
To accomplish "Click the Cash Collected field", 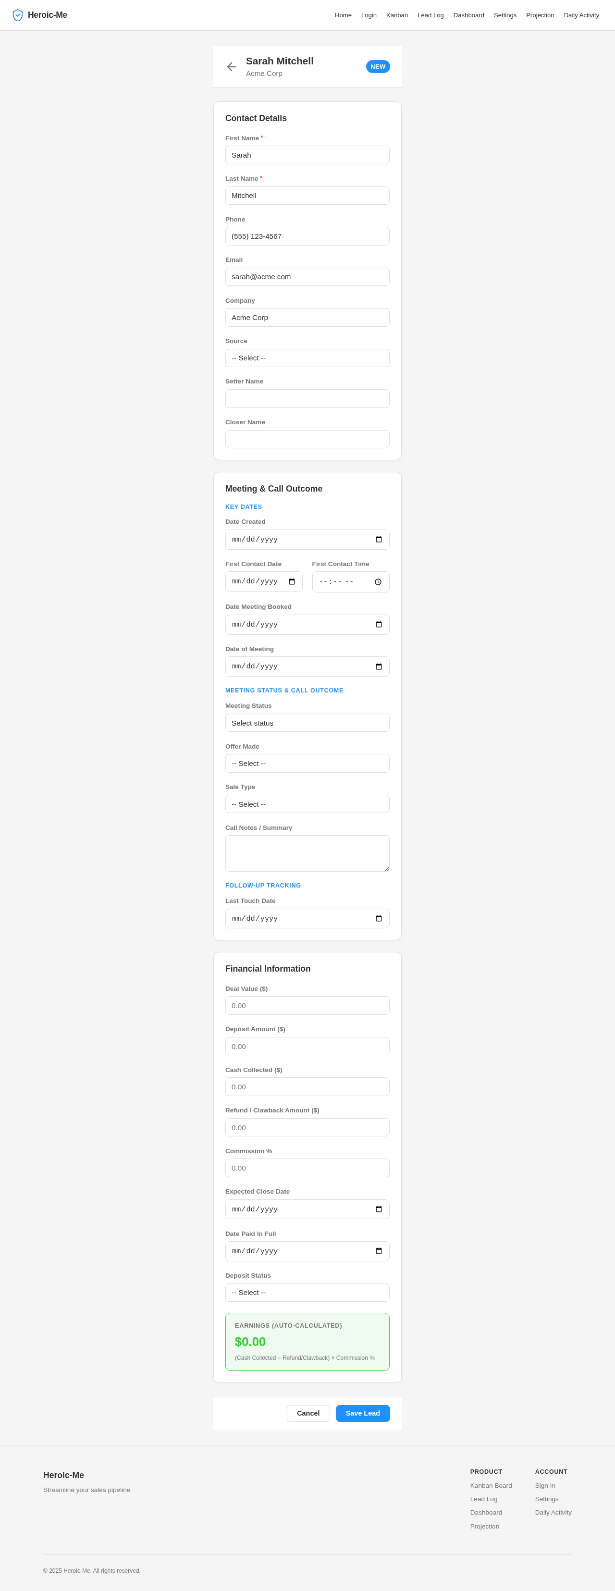I will tap(307, 1086).
